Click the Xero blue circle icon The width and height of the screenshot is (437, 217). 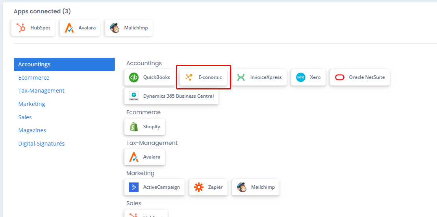[301, 77]
